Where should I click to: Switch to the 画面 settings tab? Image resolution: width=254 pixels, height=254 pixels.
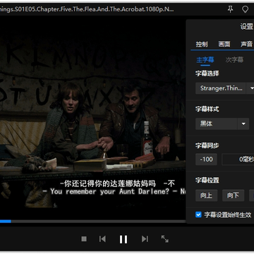click(224, 44)
